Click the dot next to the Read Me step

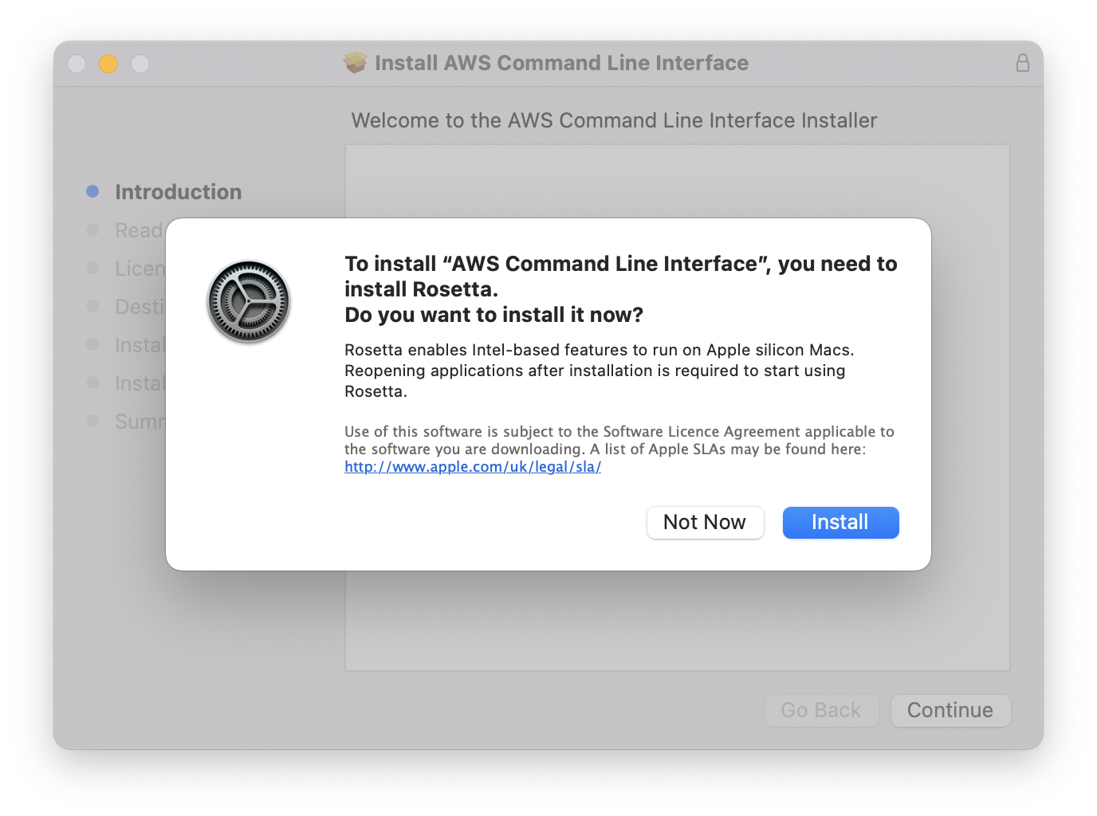click(x=92, y=229)
